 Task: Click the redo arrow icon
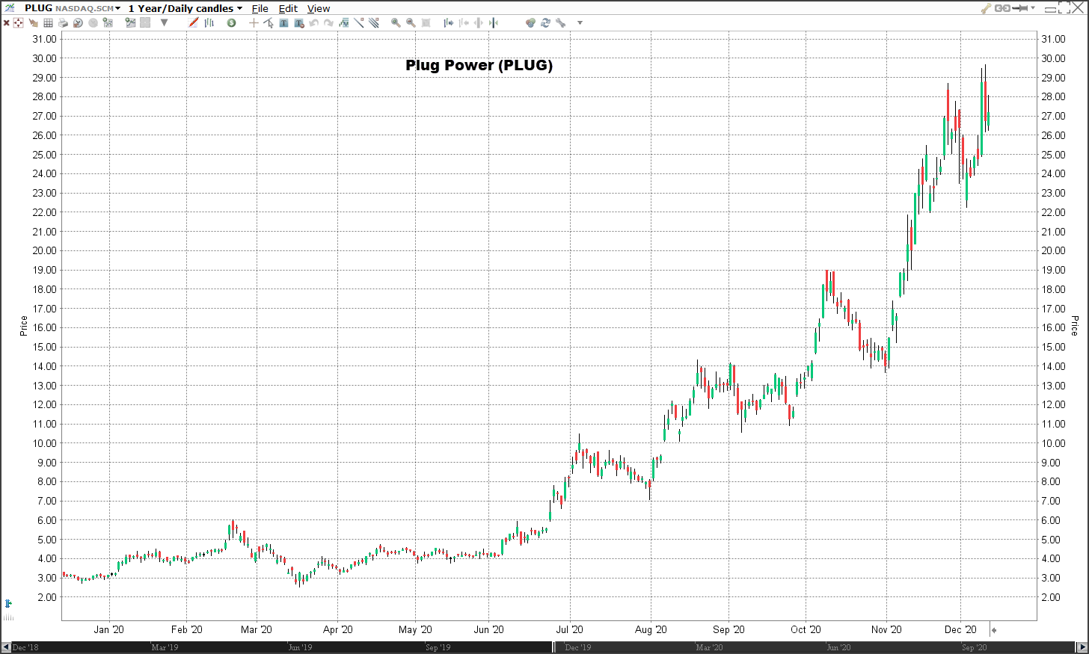(x=328, y=23)
